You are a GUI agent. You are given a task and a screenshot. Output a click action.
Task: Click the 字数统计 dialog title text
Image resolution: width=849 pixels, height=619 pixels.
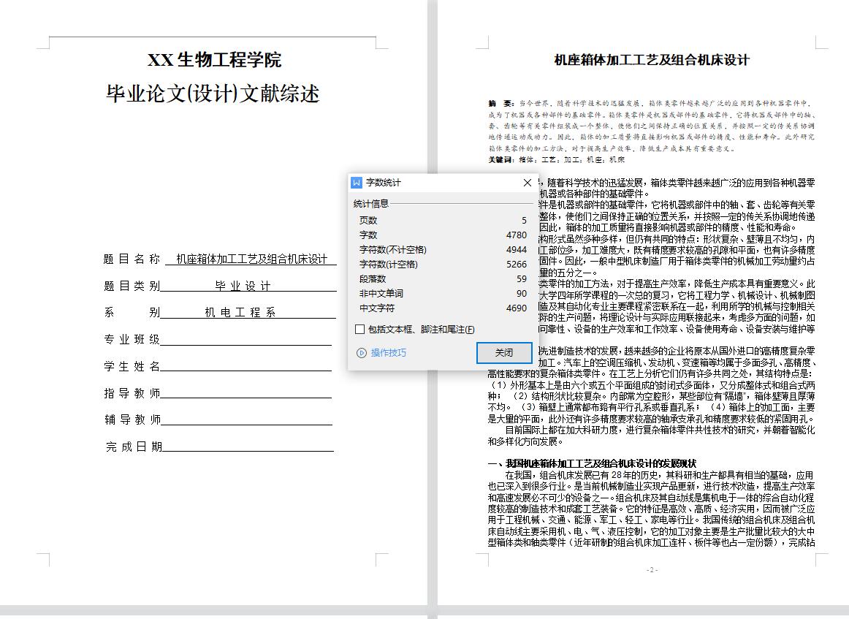tap(384, 183)
